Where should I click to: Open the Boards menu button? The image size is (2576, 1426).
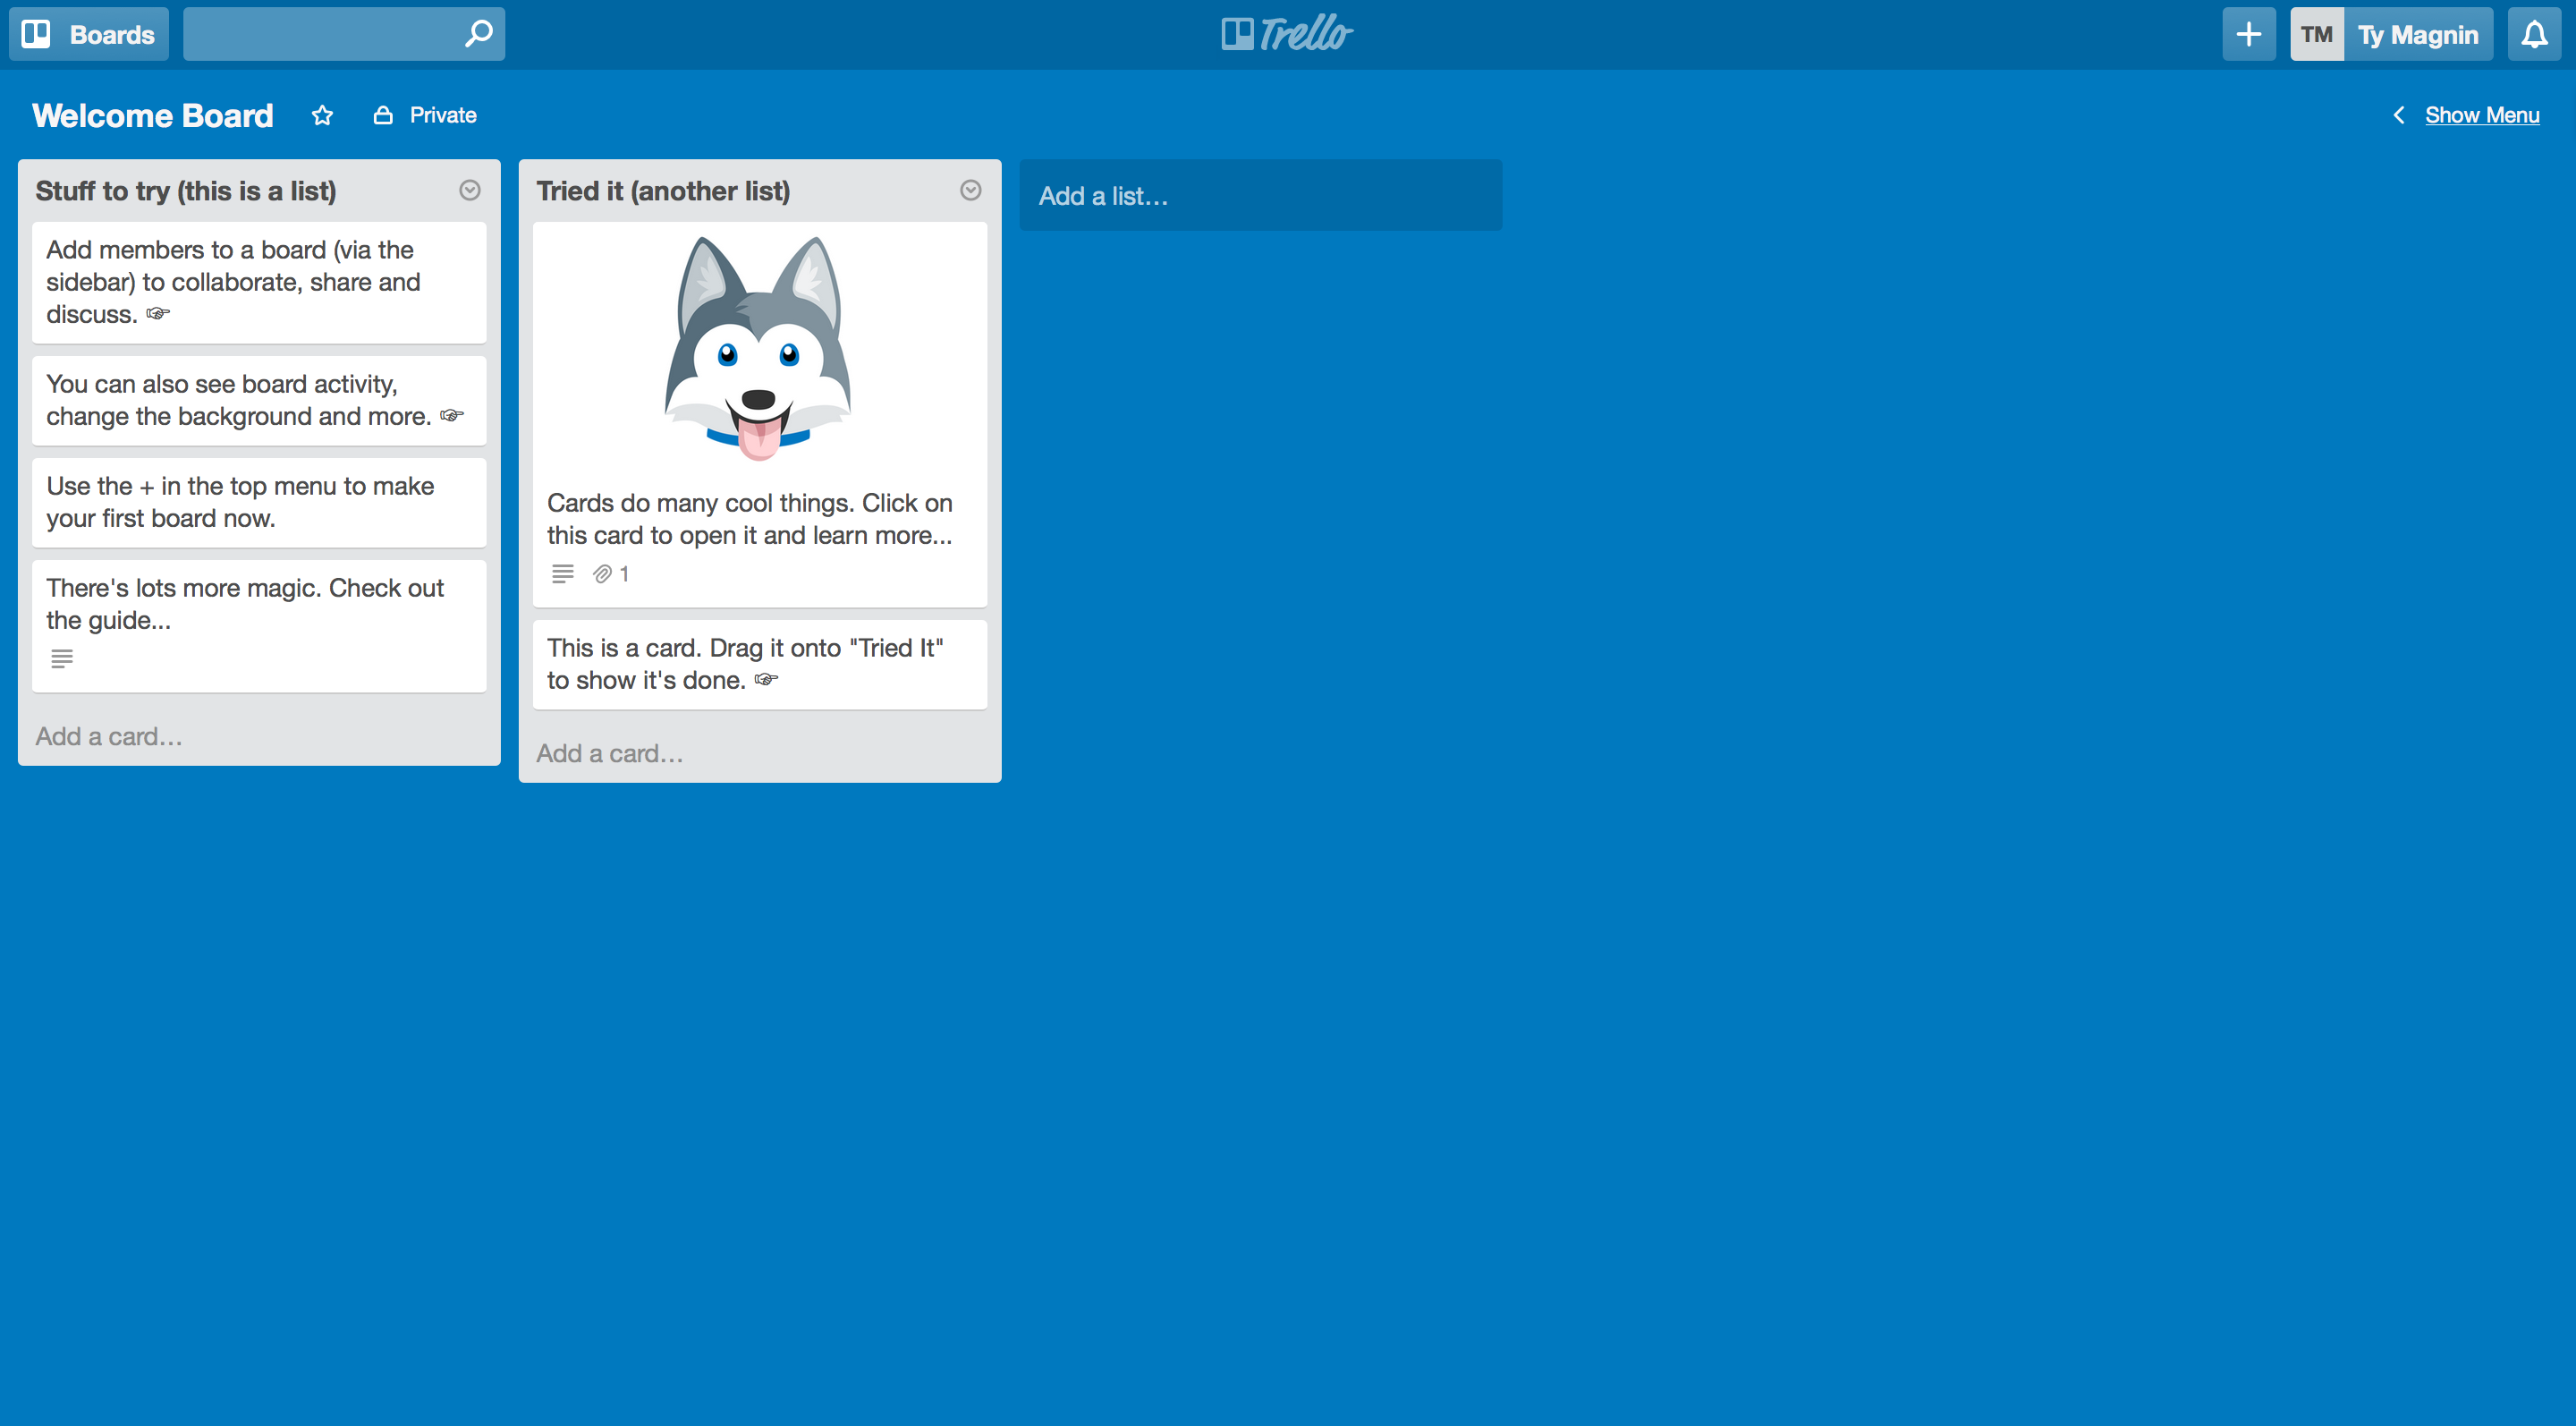(x=89, y=34)
